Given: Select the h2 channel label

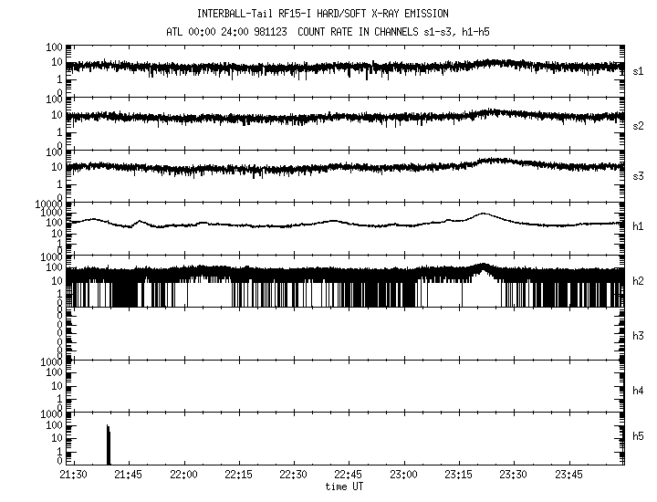Looking at the screenshot, I should (x=638, y=281).
